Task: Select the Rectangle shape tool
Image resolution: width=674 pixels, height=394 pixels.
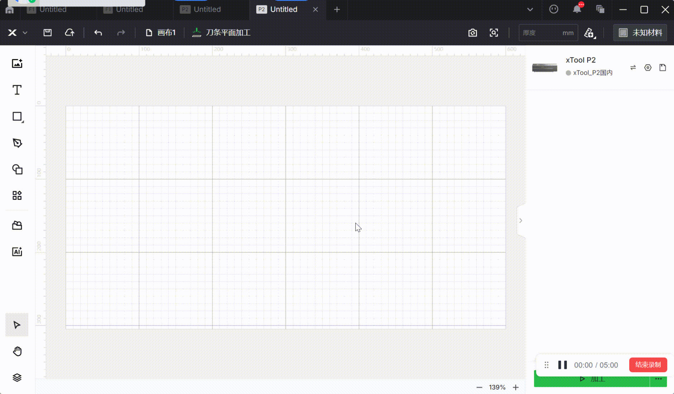Action: (17, 117)
